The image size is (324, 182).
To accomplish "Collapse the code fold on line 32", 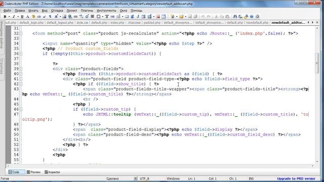I will coord(21,33).
